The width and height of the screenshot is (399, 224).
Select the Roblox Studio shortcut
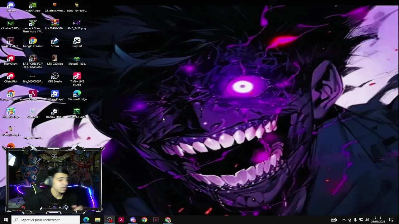[55, 114]
